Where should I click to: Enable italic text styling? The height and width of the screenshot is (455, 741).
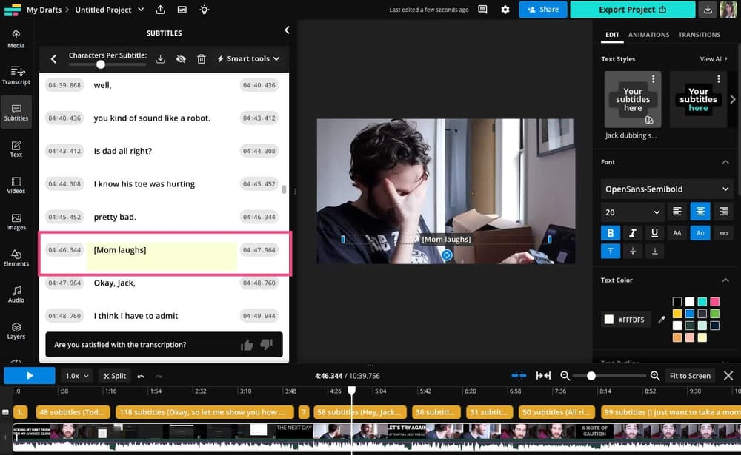(632, 232)
